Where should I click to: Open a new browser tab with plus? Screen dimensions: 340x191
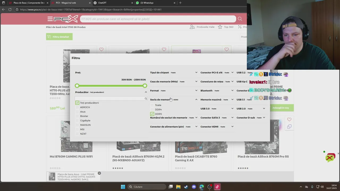click(180, 3)
